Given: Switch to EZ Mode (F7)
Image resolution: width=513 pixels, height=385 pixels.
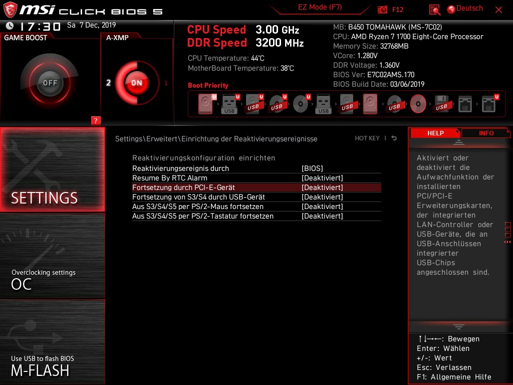Looking at the screenshot, I should [x=320, y=7].
